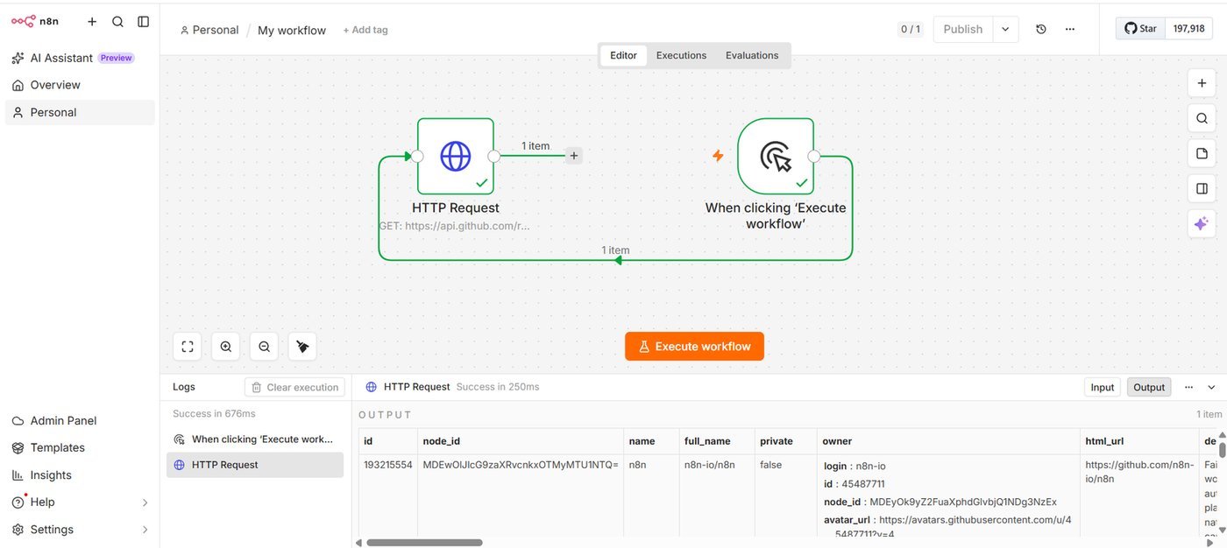
Task: Zoom in on the canvas
Action: [x=226, y=347]
